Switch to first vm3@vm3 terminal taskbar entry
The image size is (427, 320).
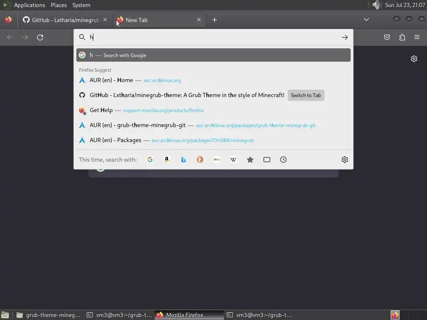119,315
